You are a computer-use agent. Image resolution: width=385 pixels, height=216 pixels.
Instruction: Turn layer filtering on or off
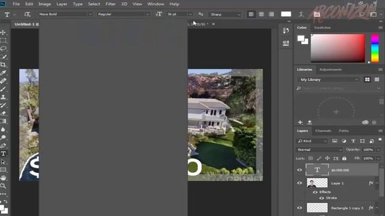pos(380,140)
